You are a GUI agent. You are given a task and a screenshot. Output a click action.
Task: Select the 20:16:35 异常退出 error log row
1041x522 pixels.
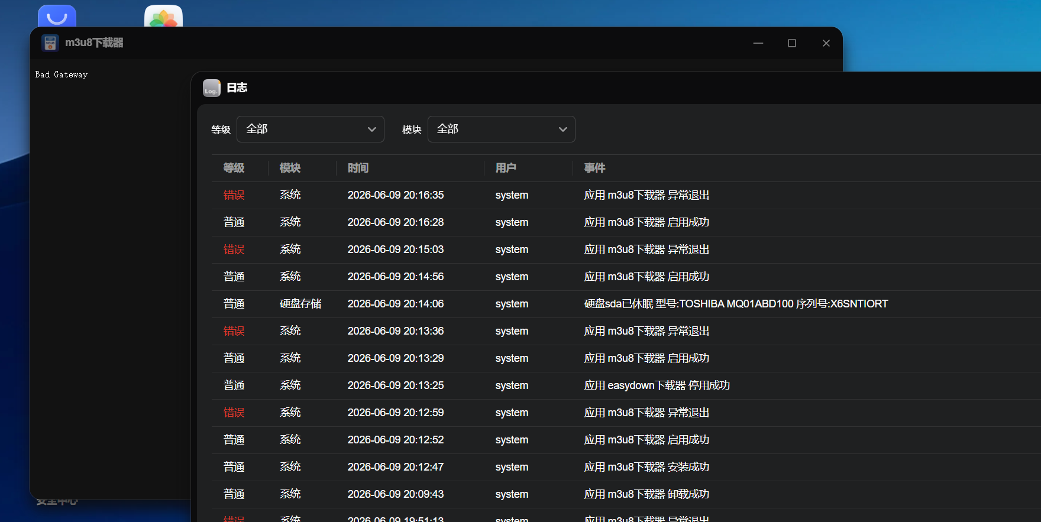626,195
